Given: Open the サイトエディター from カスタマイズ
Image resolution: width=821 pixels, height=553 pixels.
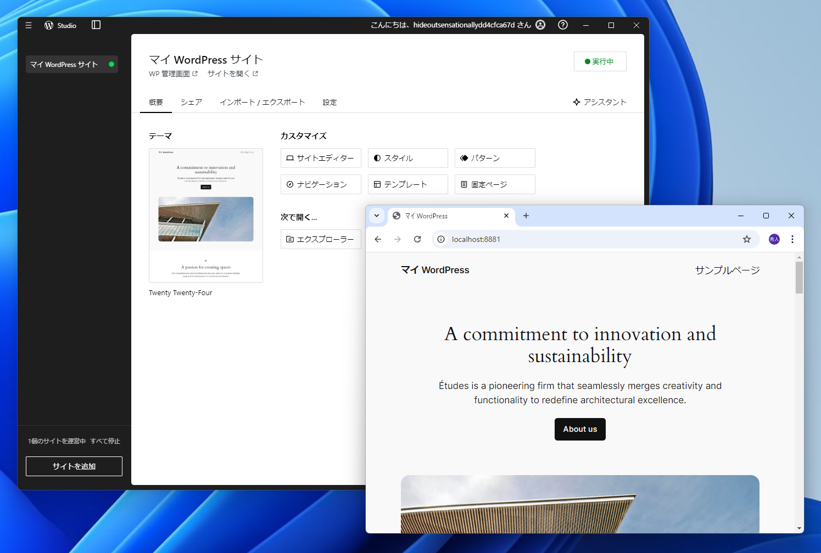Looking at the screenshot, I should tap(321, 158).
